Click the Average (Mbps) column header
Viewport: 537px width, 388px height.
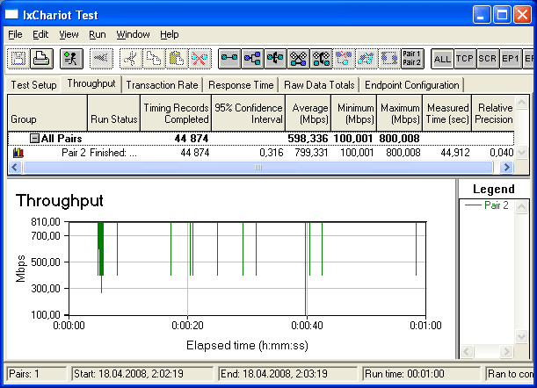pyautogui.click(x=308, y=113)
